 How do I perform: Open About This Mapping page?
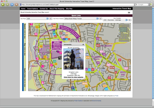(57, 9)
